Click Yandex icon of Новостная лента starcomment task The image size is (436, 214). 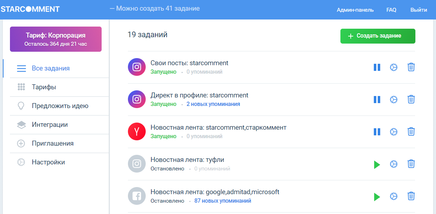137,131
